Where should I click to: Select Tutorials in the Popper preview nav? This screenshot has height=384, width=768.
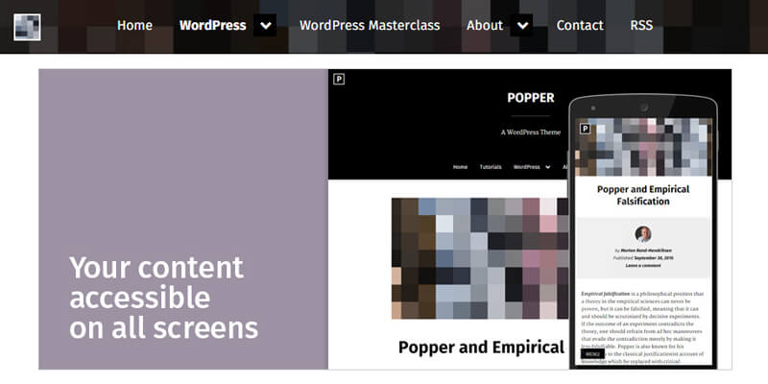pos(491,167)
